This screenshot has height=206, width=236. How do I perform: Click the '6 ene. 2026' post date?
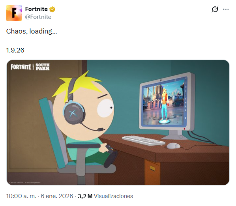click(57, 196)
